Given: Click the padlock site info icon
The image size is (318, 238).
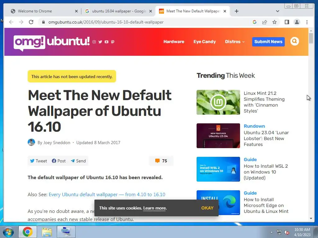Looking at the screenshot, I should pos(43,22).
